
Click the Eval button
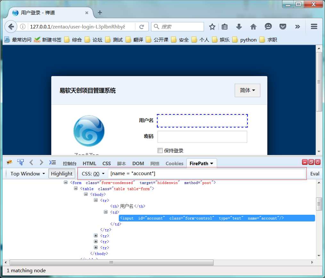click(x=315, y=174)
